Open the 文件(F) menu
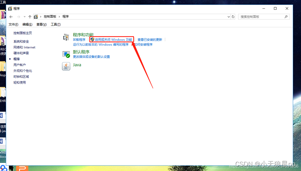 point(13,24)
